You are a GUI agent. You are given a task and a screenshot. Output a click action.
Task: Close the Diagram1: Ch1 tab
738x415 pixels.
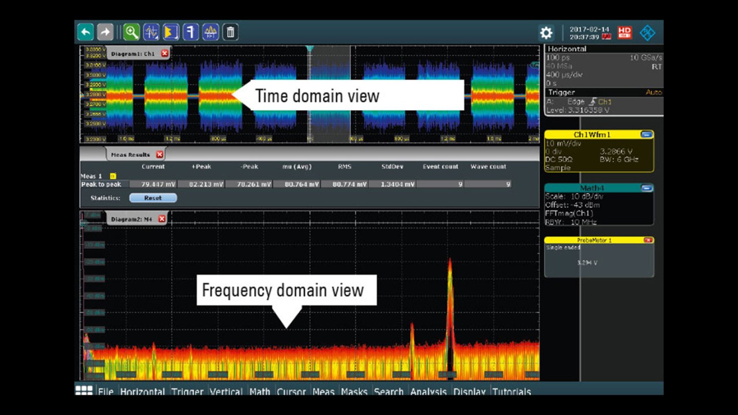165,54
